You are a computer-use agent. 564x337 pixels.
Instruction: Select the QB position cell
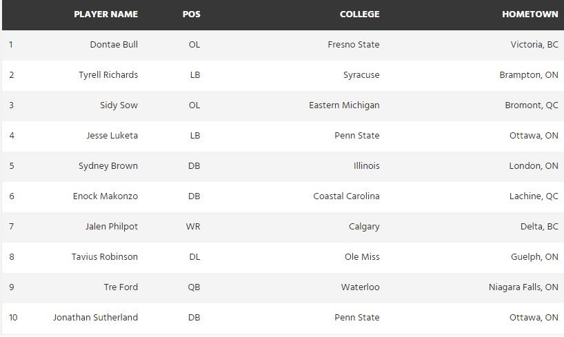click(x=194, y=287)
